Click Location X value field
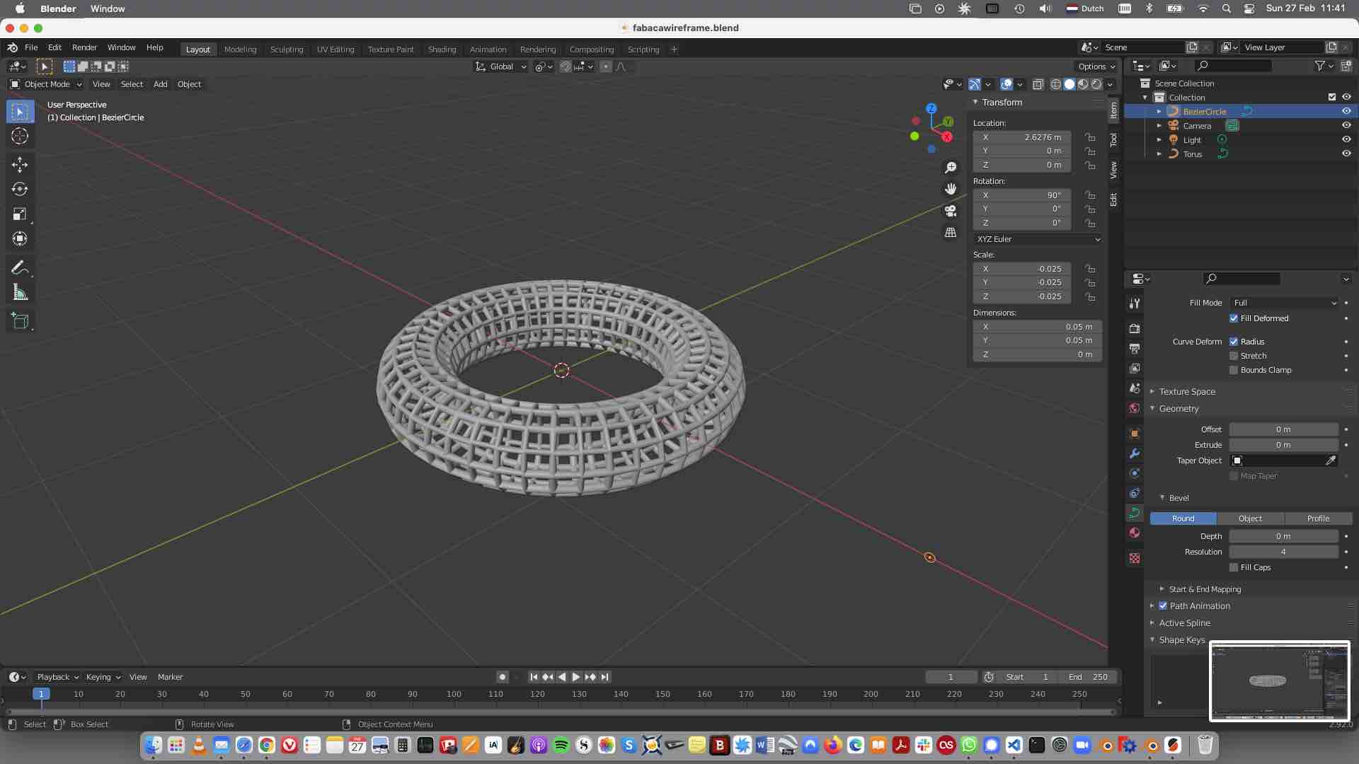The image size is (1359, 764). click(1021, 137)
